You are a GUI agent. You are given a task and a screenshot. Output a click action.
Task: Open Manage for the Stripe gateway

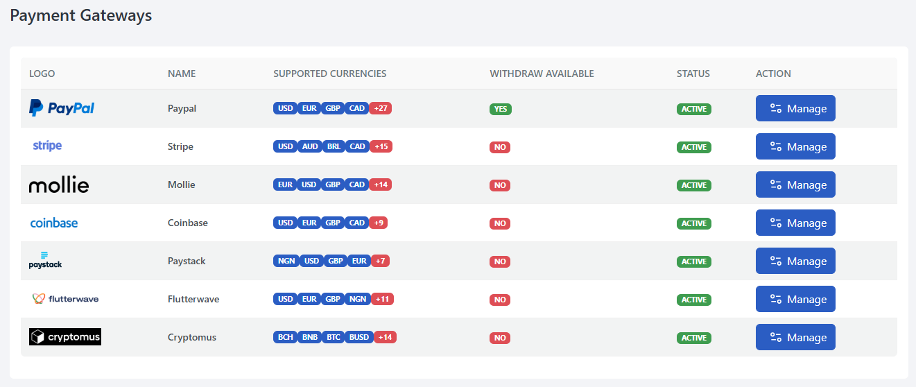click(795, 146)
